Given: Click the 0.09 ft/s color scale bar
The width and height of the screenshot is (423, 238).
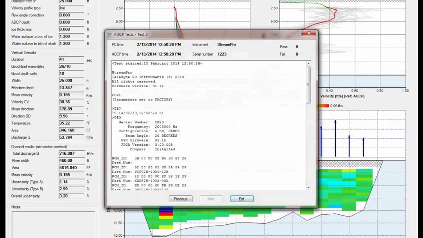Looking at the screenshot, I should (323, 106).
